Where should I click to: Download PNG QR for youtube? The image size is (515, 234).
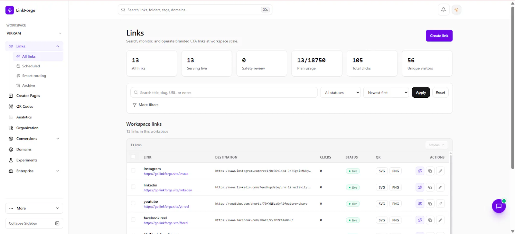coord(396,204)
